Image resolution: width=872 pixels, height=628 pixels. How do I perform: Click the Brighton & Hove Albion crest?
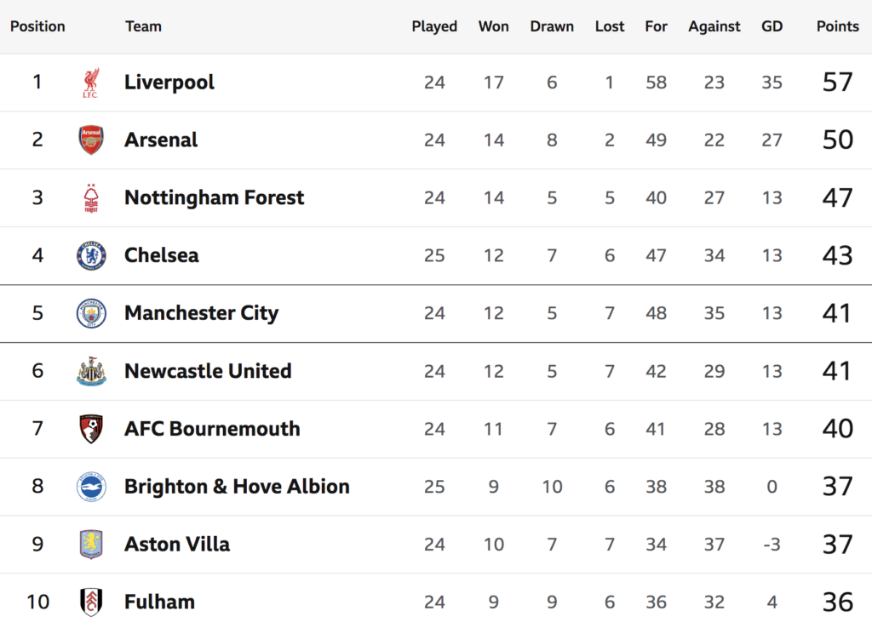[x=91, y=487]
